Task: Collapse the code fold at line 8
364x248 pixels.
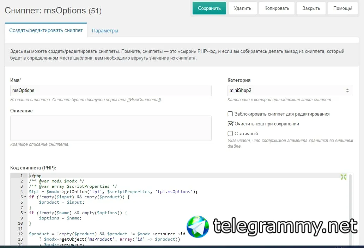Action: pyautogui.click(x=25, y=213)
